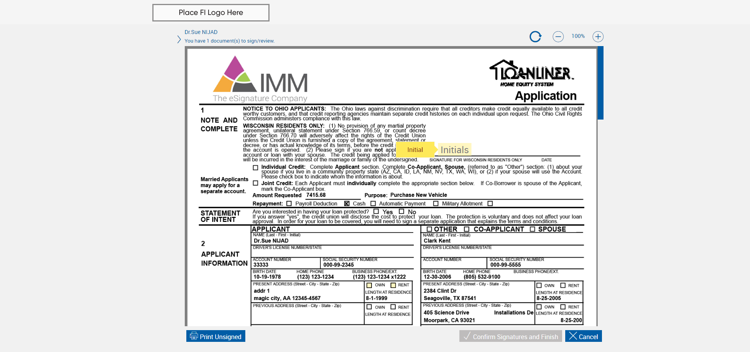Click business phone (123) 123-1234 x1222
The width and height of the screenshot is (750, 352).
point(379,277)
